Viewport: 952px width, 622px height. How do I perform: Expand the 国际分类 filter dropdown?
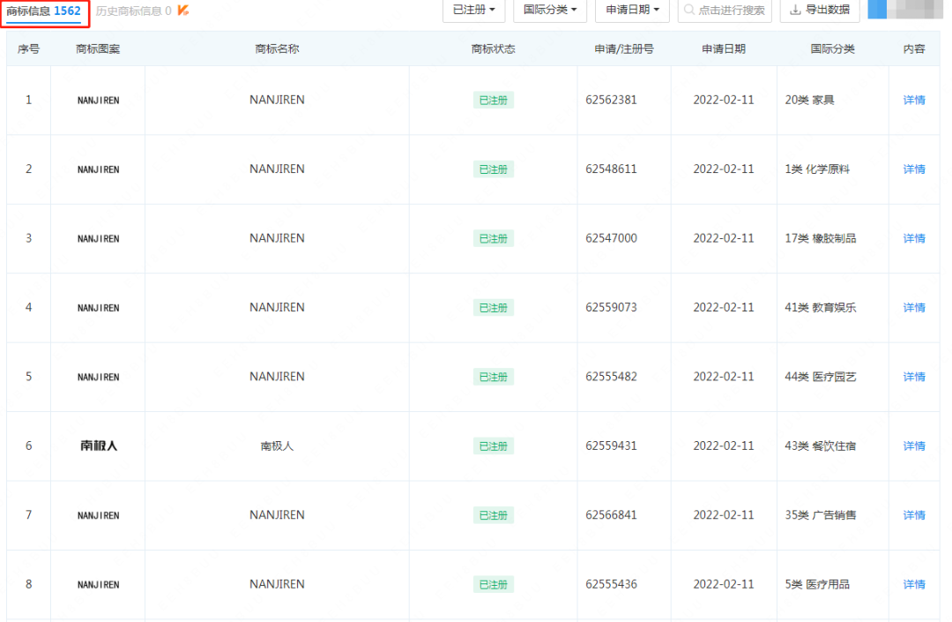click(x=550, y=10)
